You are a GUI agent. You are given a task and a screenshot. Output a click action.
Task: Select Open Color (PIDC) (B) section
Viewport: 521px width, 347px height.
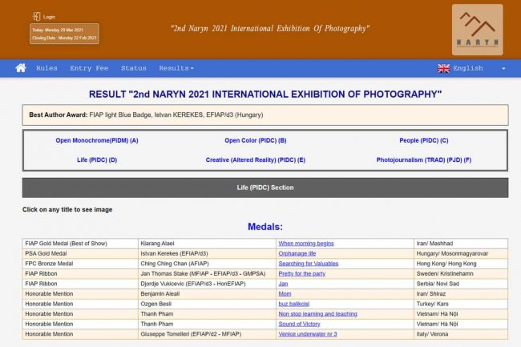point(255,140)
